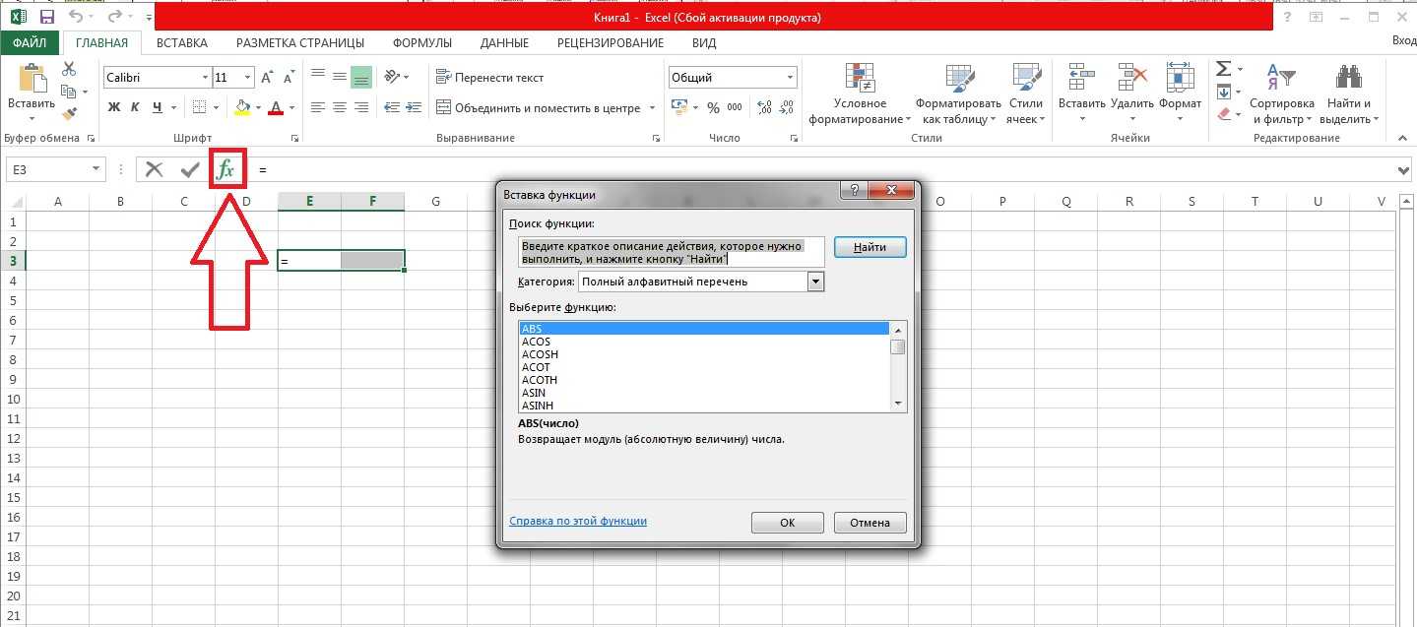Open the font size 11 dropdown

tap(247, 78)
